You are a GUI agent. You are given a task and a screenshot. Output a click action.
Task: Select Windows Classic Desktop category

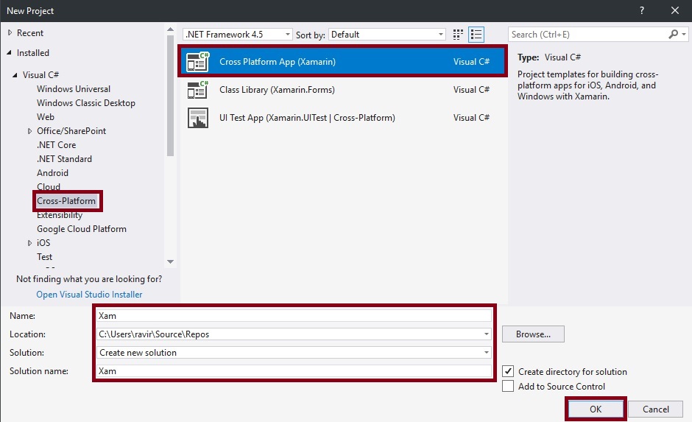[x=86, y=103]
